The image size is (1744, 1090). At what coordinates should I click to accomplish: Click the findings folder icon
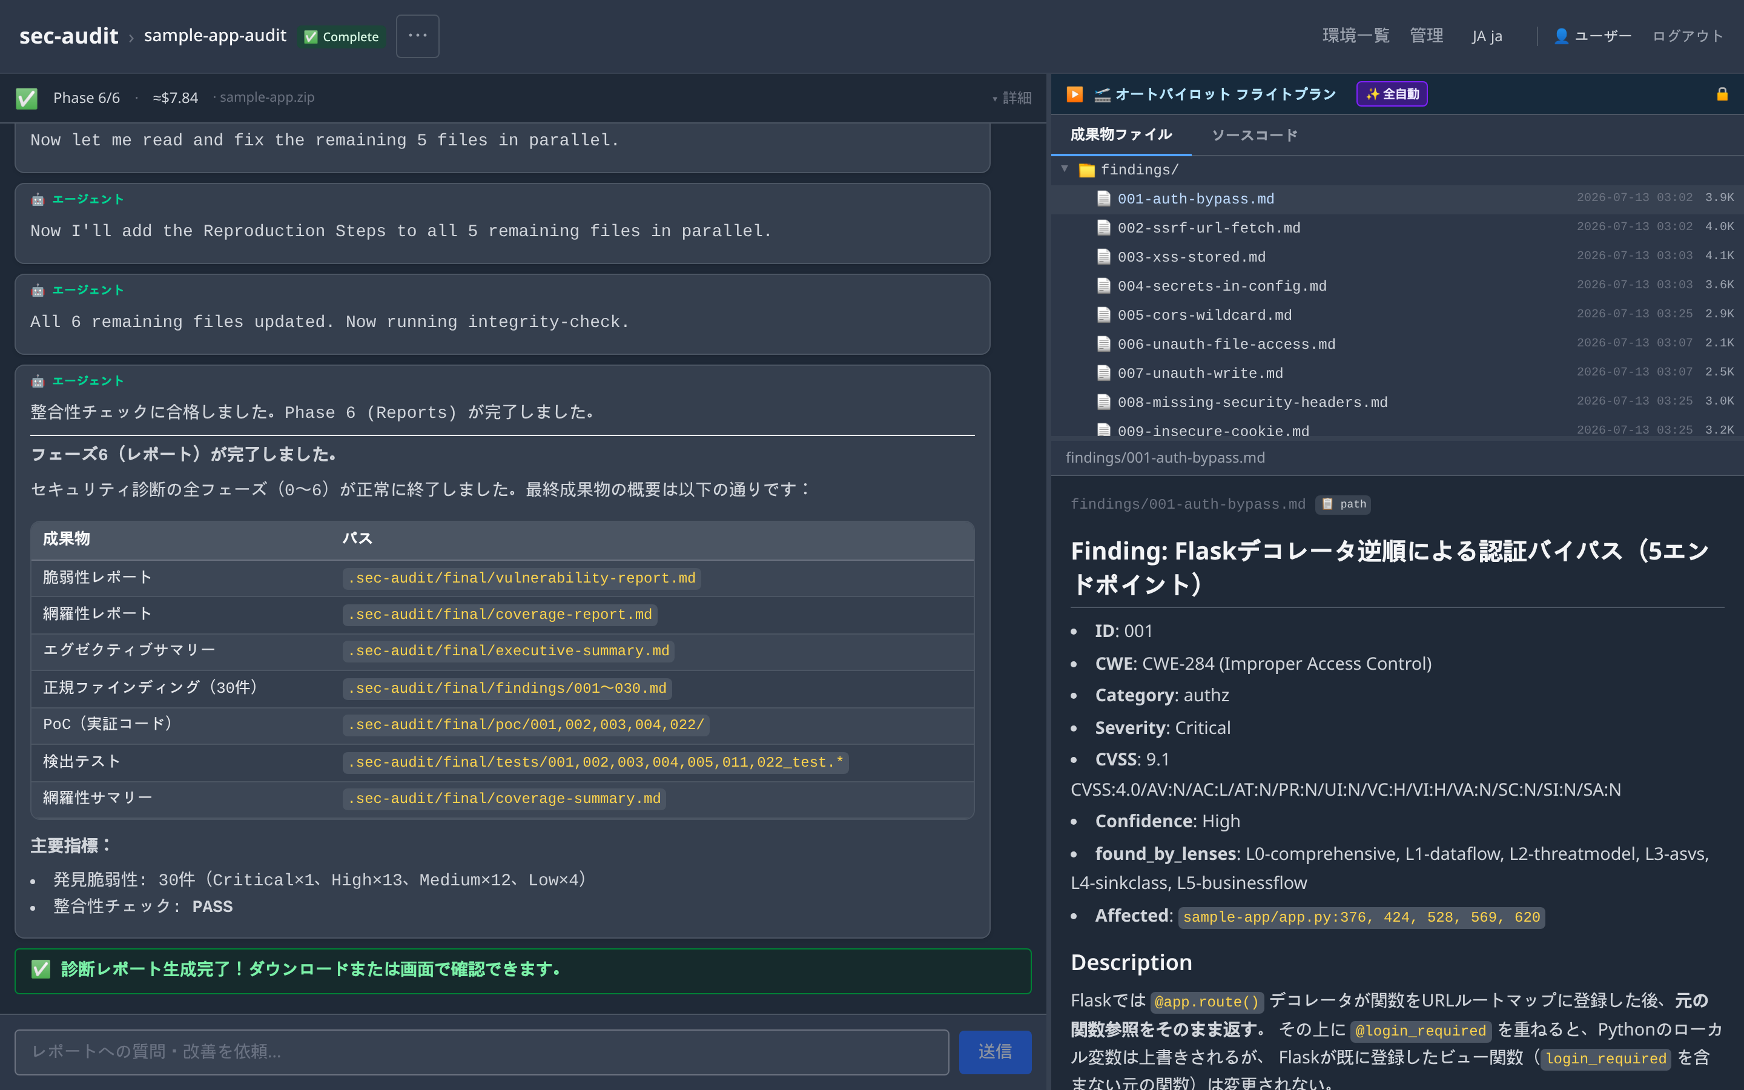(1087, 170)
